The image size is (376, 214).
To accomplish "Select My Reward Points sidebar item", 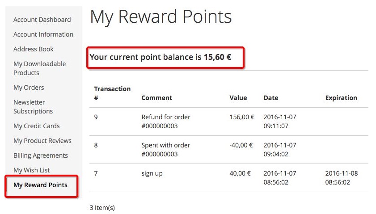I will (x=41, y=185).
